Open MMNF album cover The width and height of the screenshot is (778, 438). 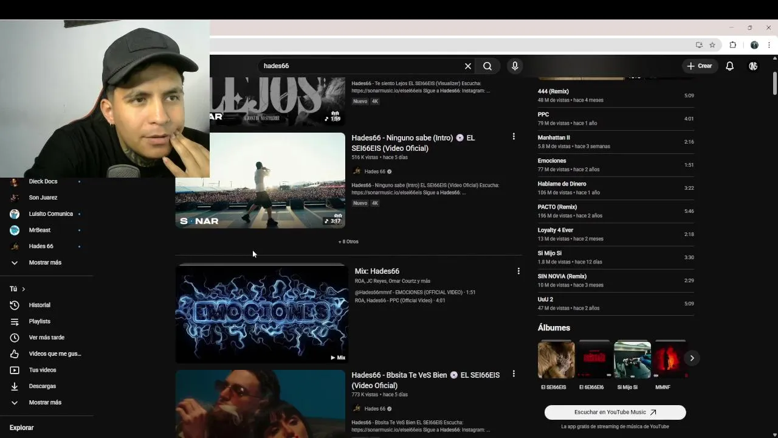[669, 360]
